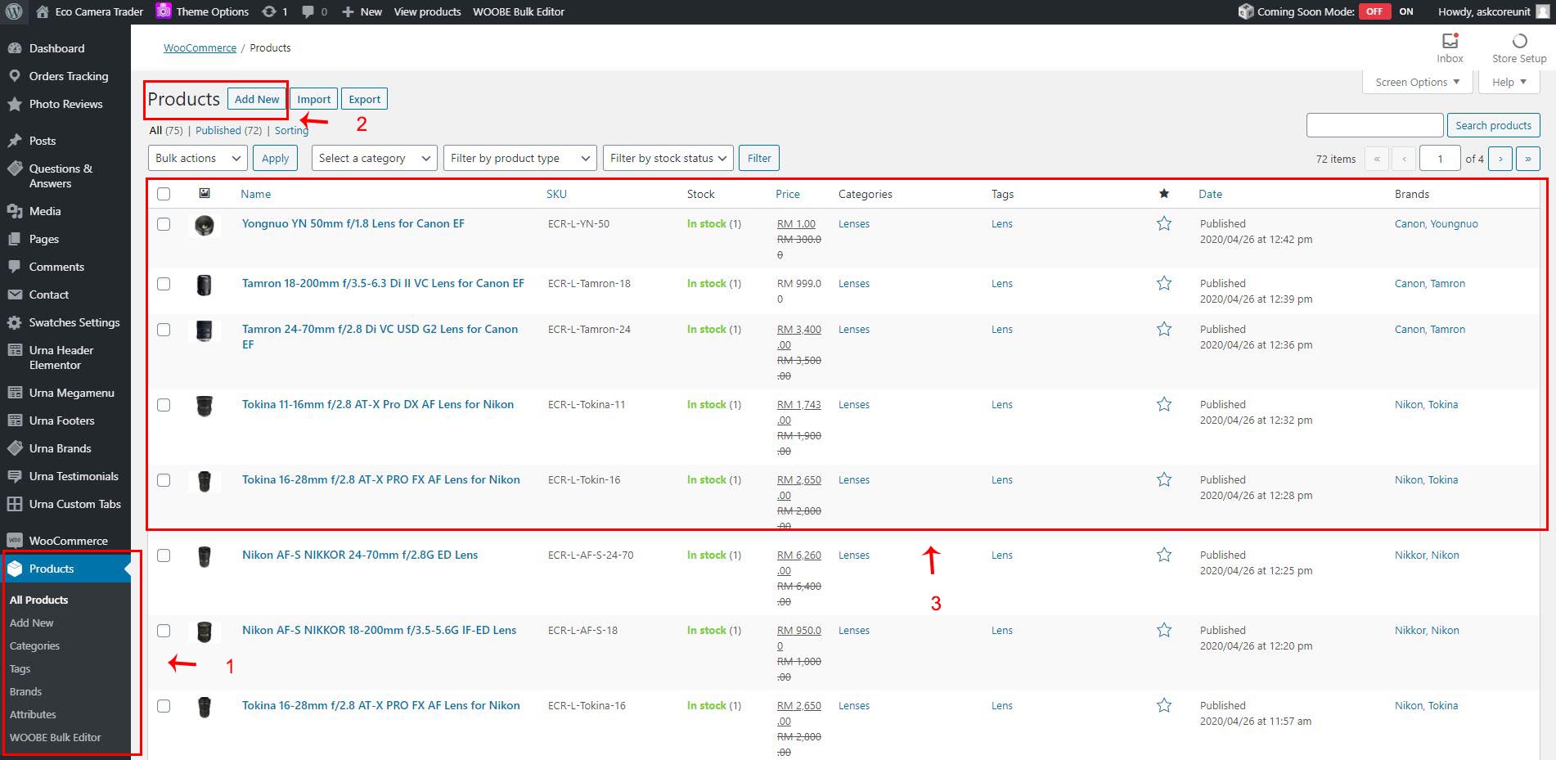This screenshot has width=1556, height=760.
Task: Click the WordPress logo icon in admin bar
Action: pos(14,11)
